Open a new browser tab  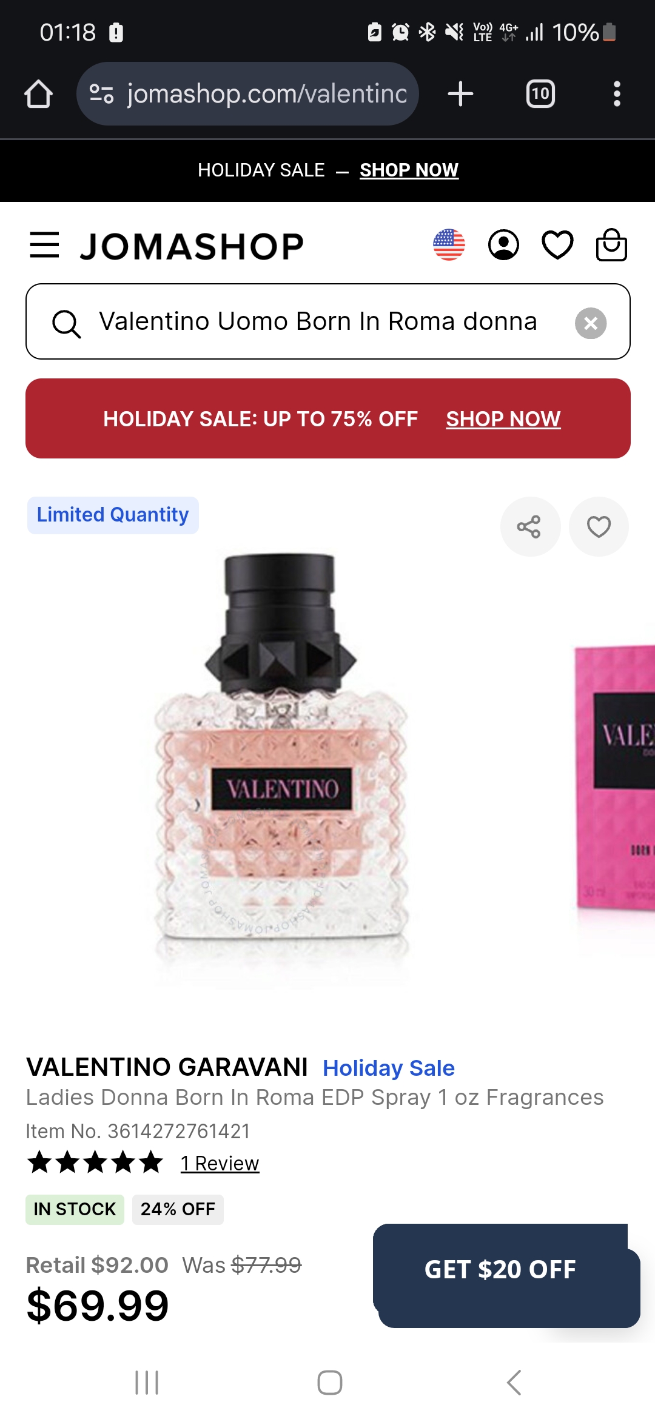460,94
